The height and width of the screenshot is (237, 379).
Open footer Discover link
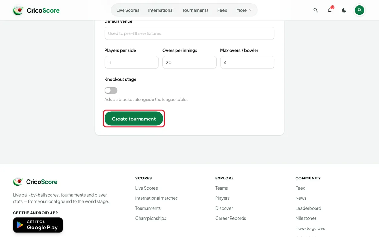pos(224,208)
